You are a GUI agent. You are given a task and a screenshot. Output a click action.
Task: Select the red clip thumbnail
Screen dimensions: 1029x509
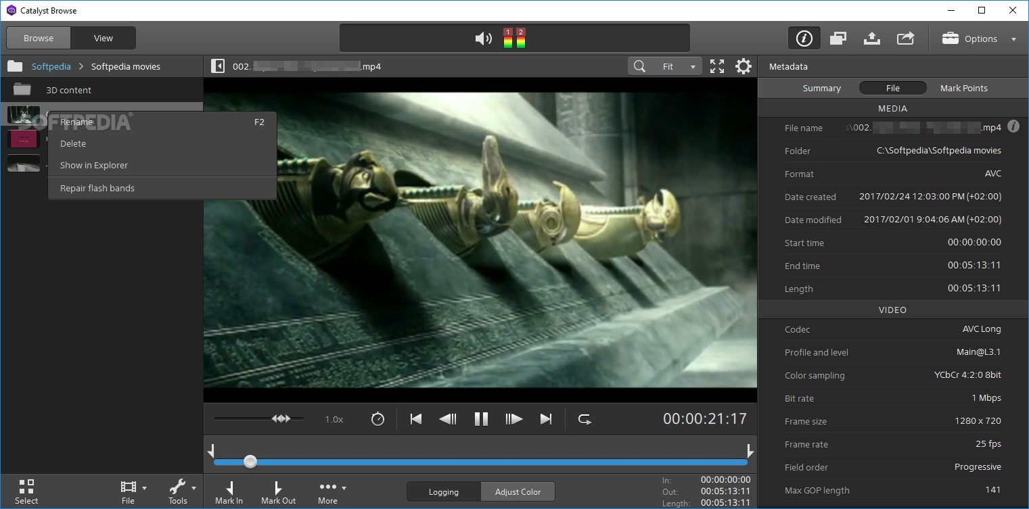pos(24,139)
